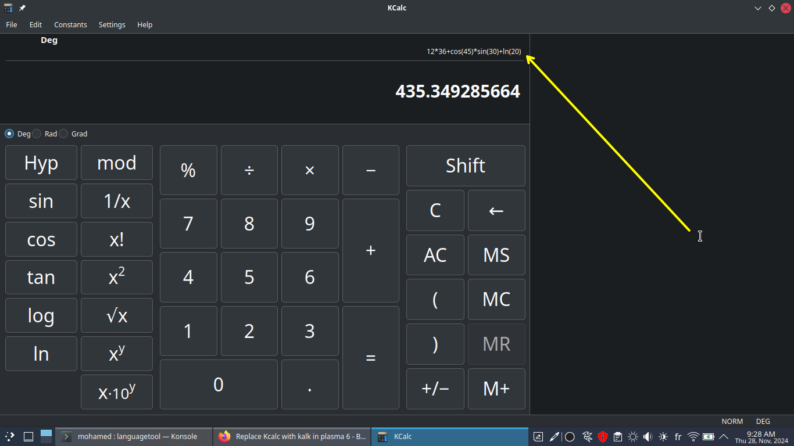Click the x·10^y exponent button
This screenshot has width=794, height=446.
117,392
